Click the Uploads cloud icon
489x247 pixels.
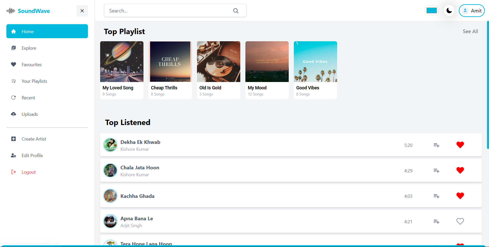(x=14, y=114)
